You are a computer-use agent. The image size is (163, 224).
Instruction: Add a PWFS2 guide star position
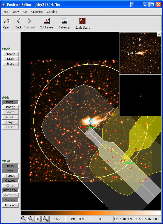10,107
